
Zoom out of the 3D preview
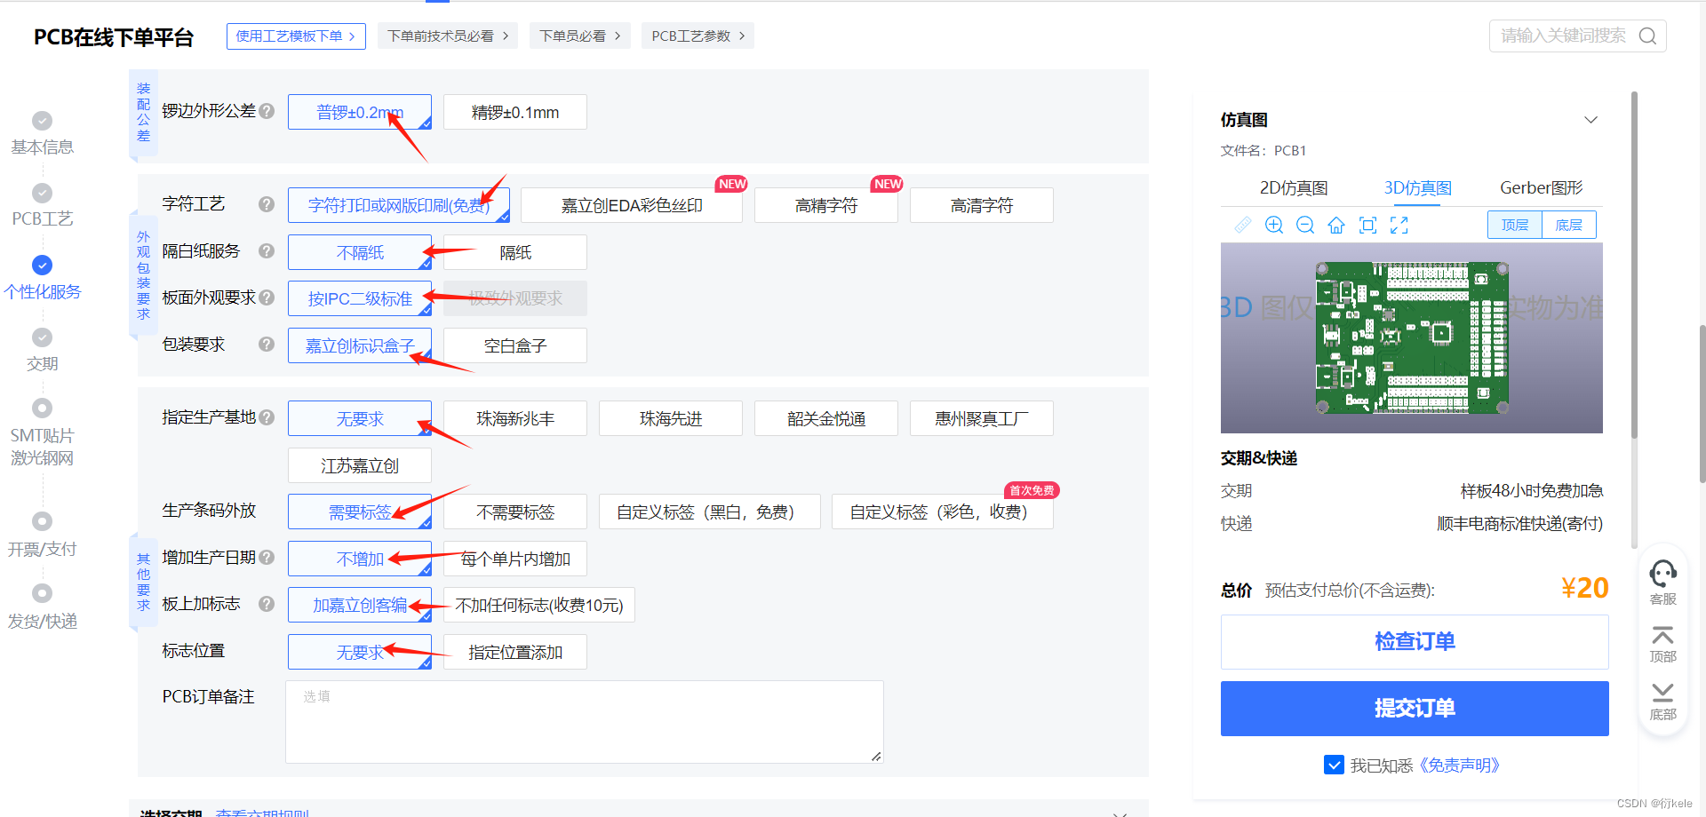[1305, 225]
